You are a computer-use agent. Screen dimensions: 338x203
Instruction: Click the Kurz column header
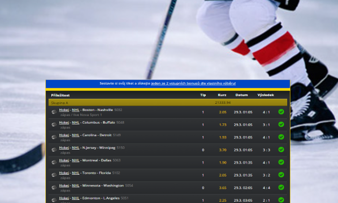[x=222, y=95]
